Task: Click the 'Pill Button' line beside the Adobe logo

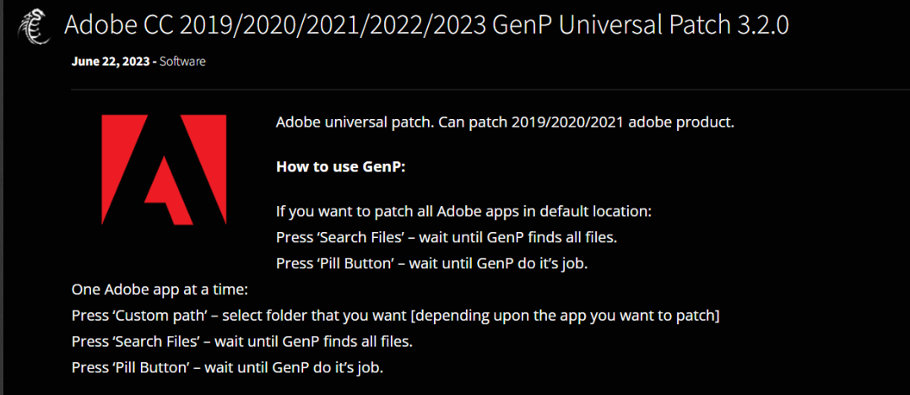Action: pyautogui.click(x=432, y=263)
